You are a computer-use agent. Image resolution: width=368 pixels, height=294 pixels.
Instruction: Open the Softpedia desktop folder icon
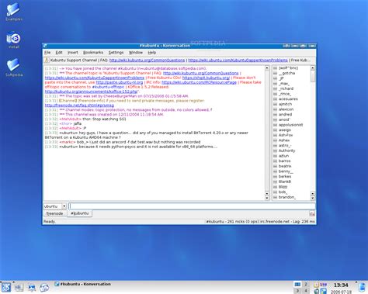14,65
